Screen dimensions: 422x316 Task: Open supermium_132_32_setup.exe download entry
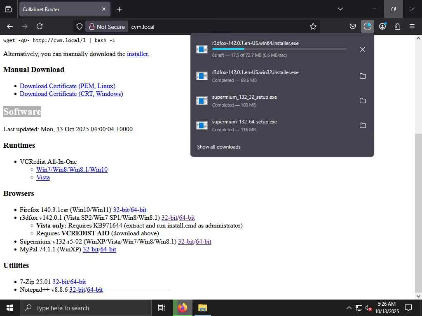[273, 101]
